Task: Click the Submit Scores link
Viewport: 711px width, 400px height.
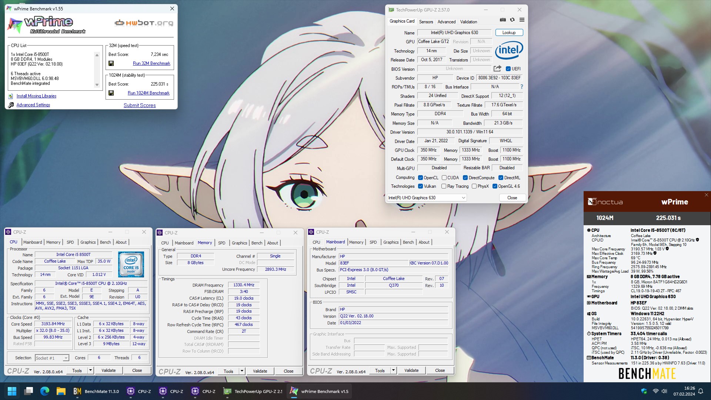Action: tap(140, 106)
